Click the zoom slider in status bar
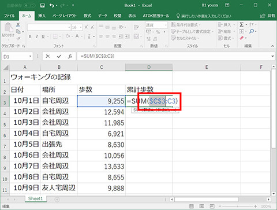The height and width of the screenshot is (210, 277). (238, 206)
